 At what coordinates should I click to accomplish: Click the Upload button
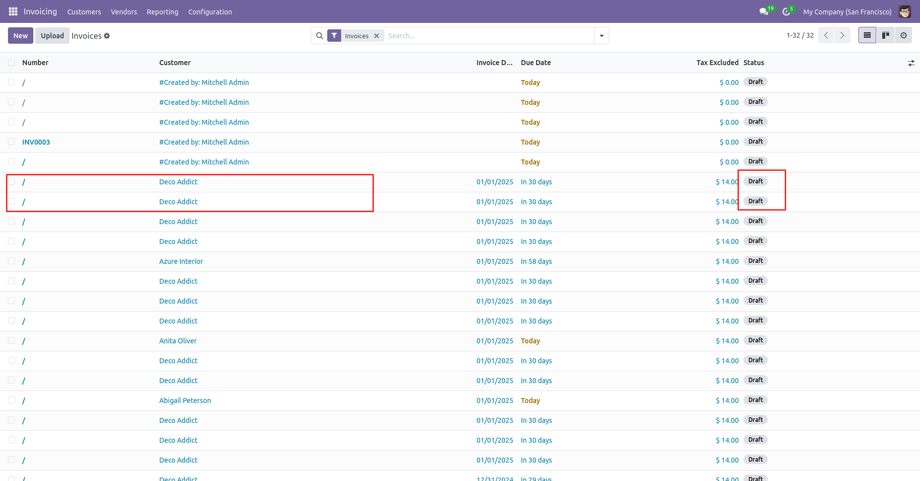[52, 36]
